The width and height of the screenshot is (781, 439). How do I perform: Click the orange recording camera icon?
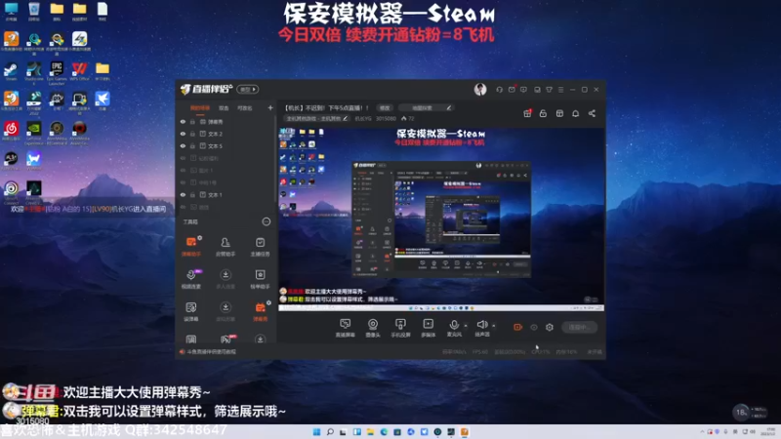518,327
